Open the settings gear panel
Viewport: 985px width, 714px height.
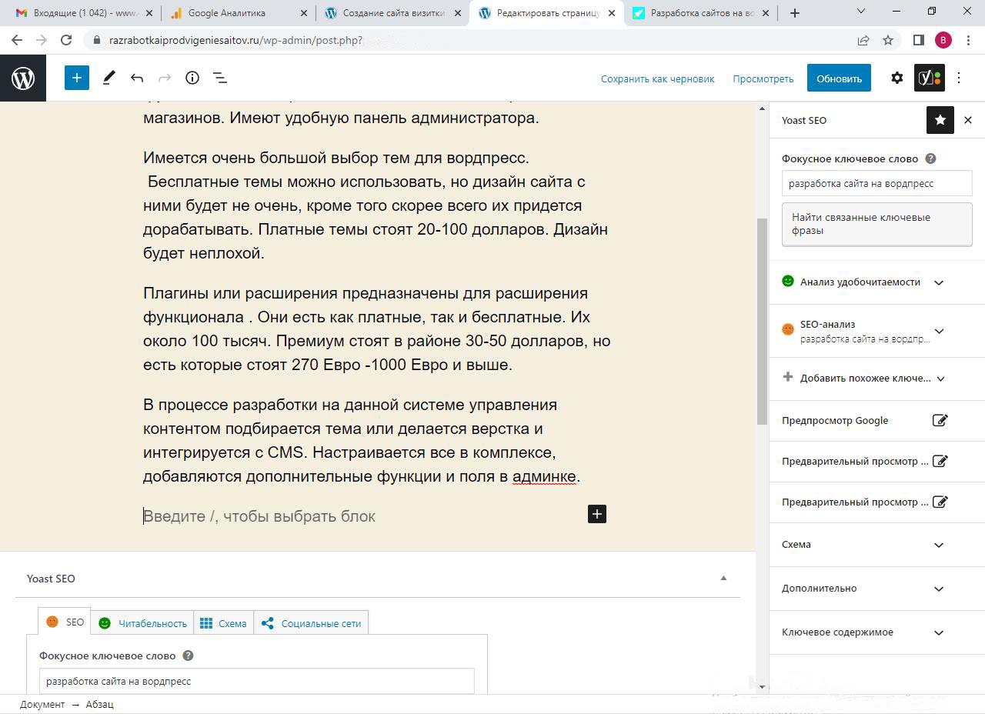coord(897,78)
